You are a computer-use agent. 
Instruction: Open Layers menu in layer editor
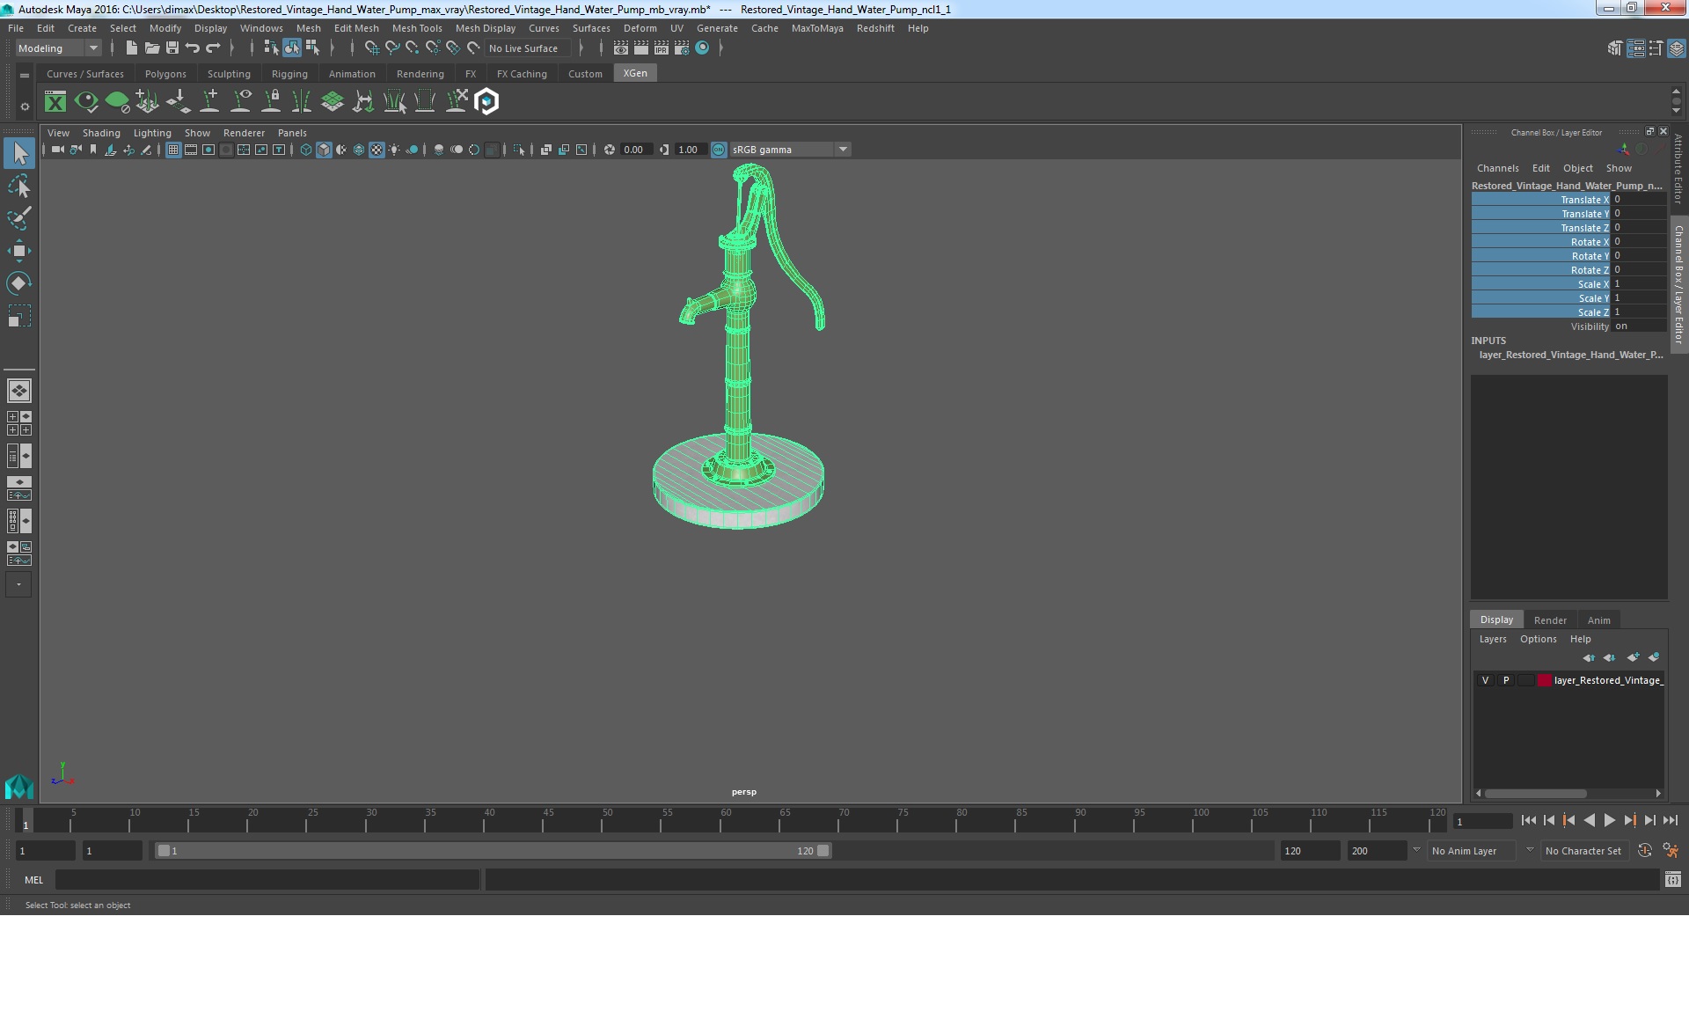1493,639
